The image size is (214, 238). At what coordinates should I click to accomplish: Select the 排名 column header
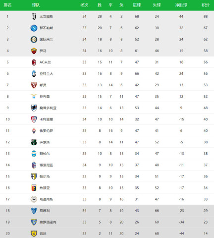pos(7,5)
